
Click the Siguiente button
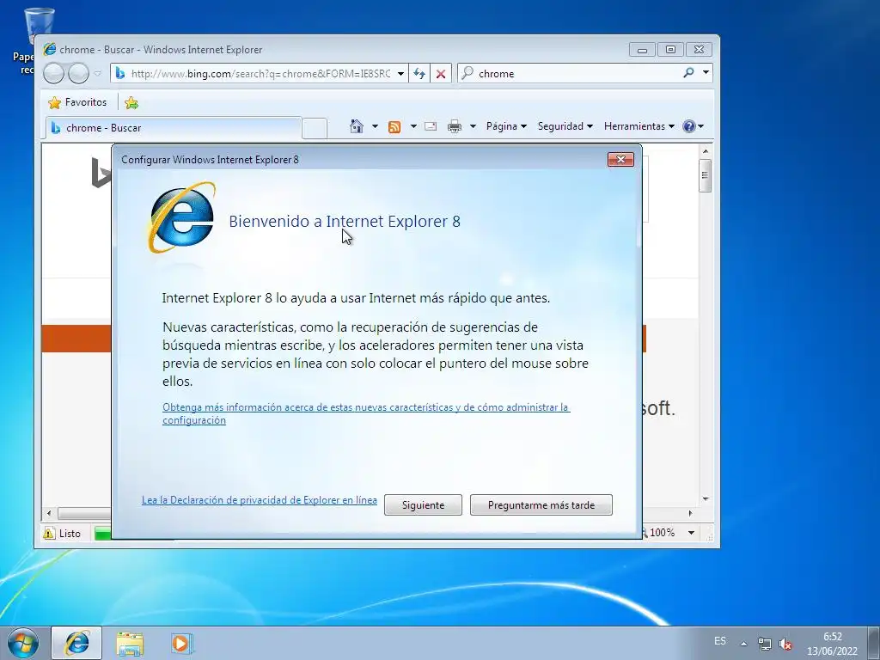click(423, 505)
